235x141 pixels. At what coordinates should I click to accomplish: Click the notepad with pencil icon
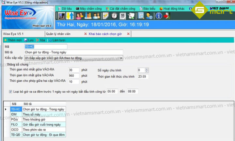click(x=105, y=16)
